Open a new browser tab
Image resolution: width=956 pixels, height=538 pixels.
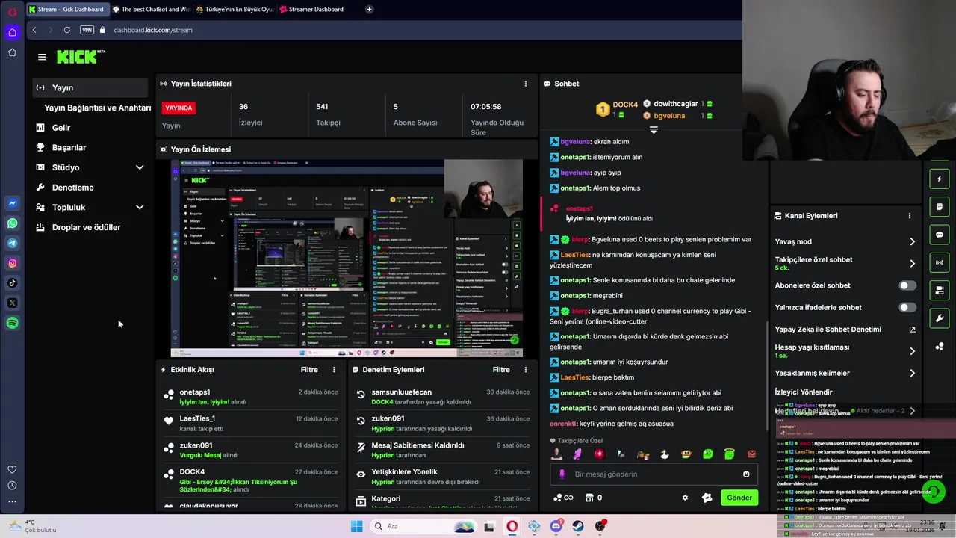pyautogui.click(x=369, y=10)
